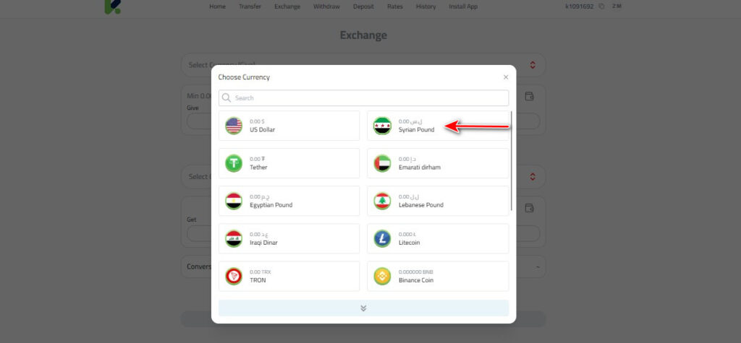Expand more currencies with double chevron
Screen dimensions: 741x343
[x=363, y=308]
